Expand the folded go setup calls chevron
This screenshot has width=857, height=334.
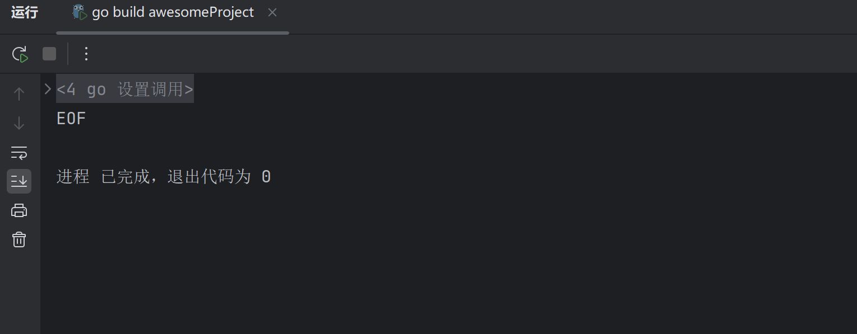click(48, 88)
